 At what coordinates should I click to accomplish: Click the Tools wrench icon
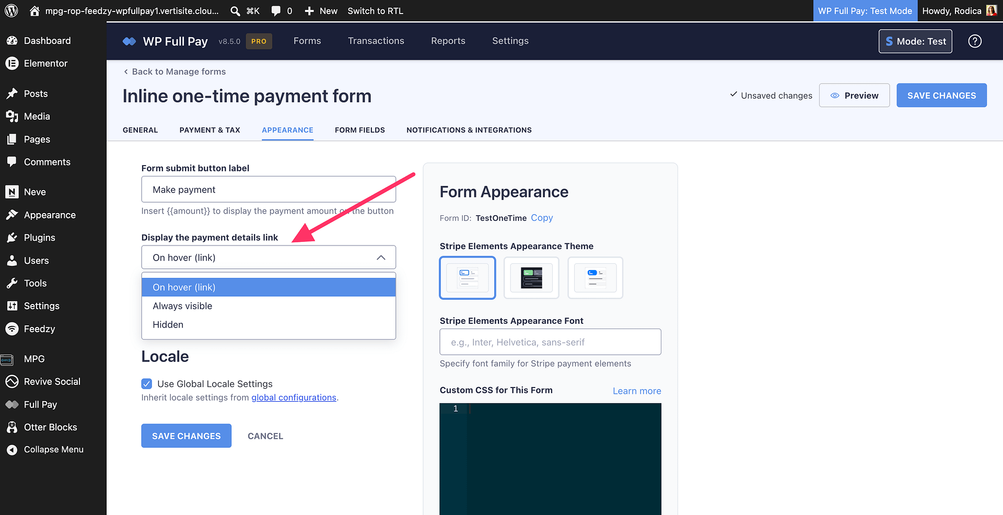[x=12, y=283]
